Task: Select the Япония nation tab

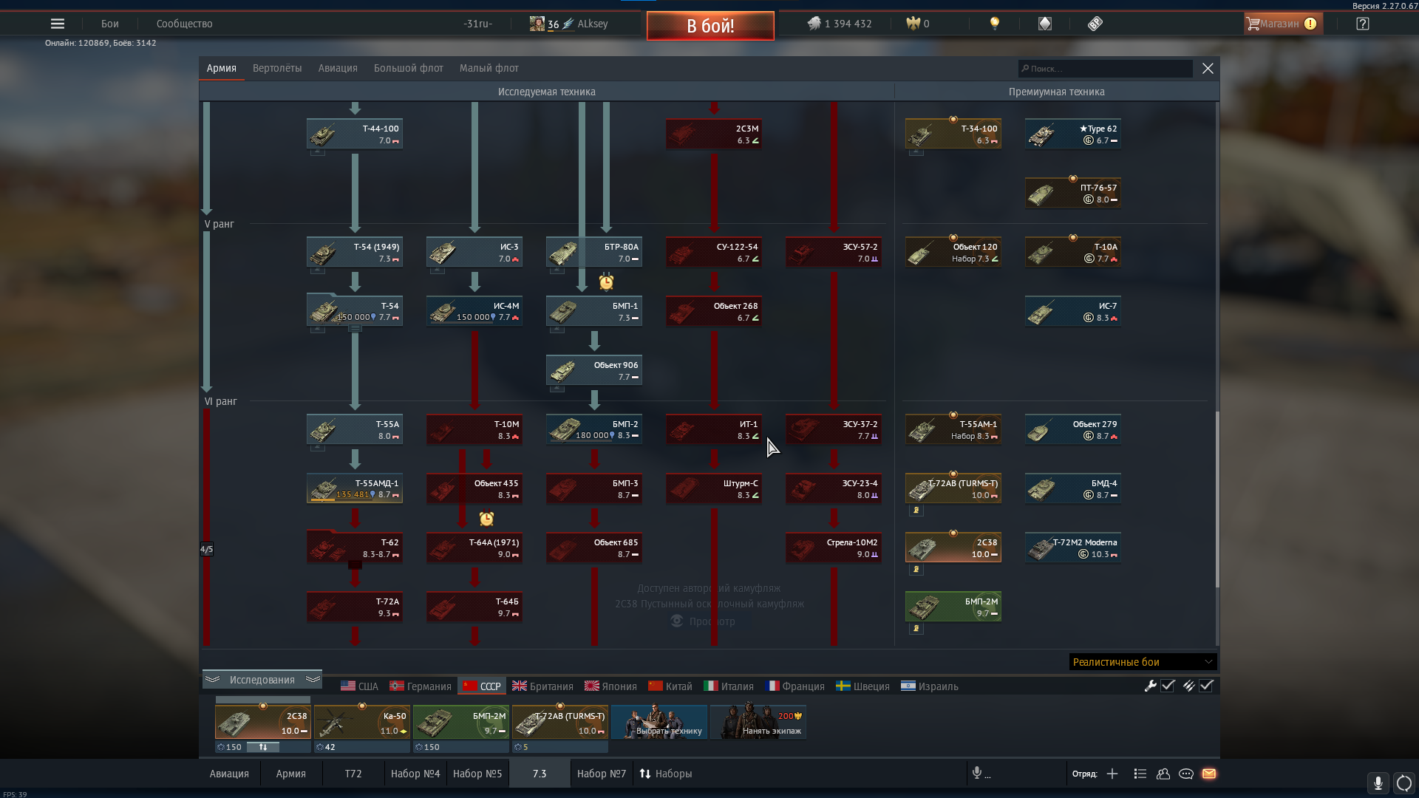Action: [610, 686]
